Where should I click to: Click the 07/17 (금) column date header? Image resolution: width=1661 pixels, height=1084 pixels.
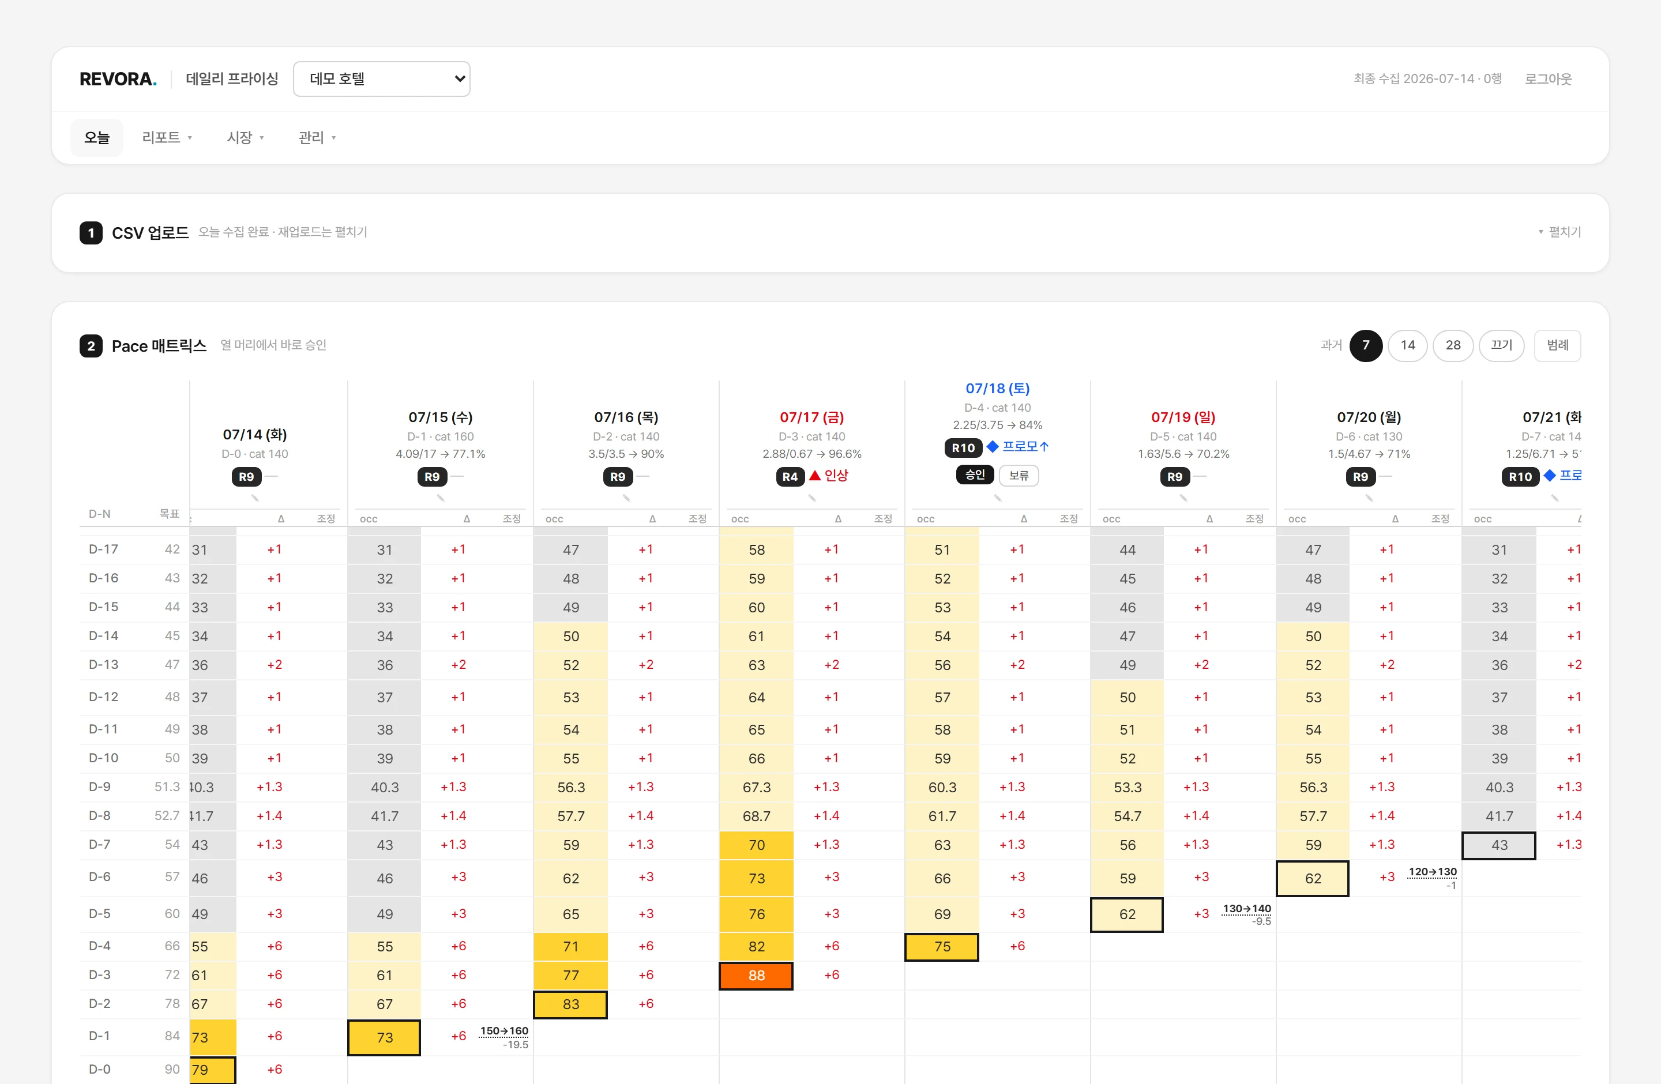(x=811, y=417)
